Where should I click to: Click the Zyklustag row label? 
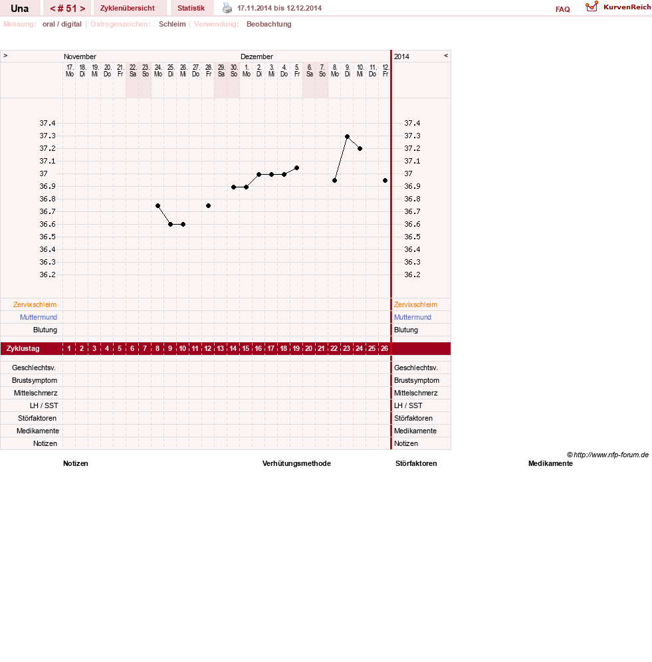coord(23,348)
